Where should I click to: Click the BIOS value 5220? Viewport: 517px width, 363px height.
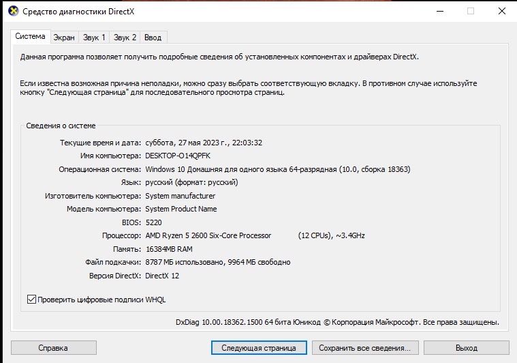[x=154, y=222]
